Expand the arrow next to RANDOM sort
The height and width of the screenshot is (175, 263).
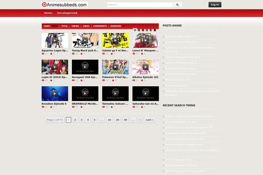tap(124, 26)
